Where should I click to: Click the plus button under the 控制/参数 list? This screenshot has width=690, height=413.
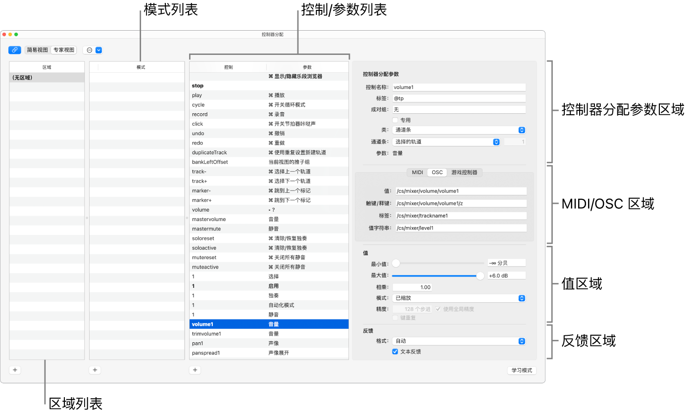tap(195, 370)
